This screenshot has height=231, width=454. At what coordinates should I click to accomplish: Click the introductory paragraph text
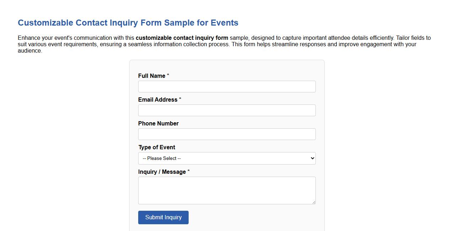click(224, 44)
